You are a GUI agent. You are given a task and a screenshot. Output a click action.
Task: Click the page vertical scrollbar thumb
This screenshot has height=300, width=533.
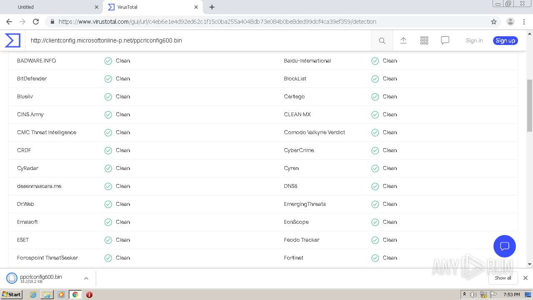pos(530,106)
